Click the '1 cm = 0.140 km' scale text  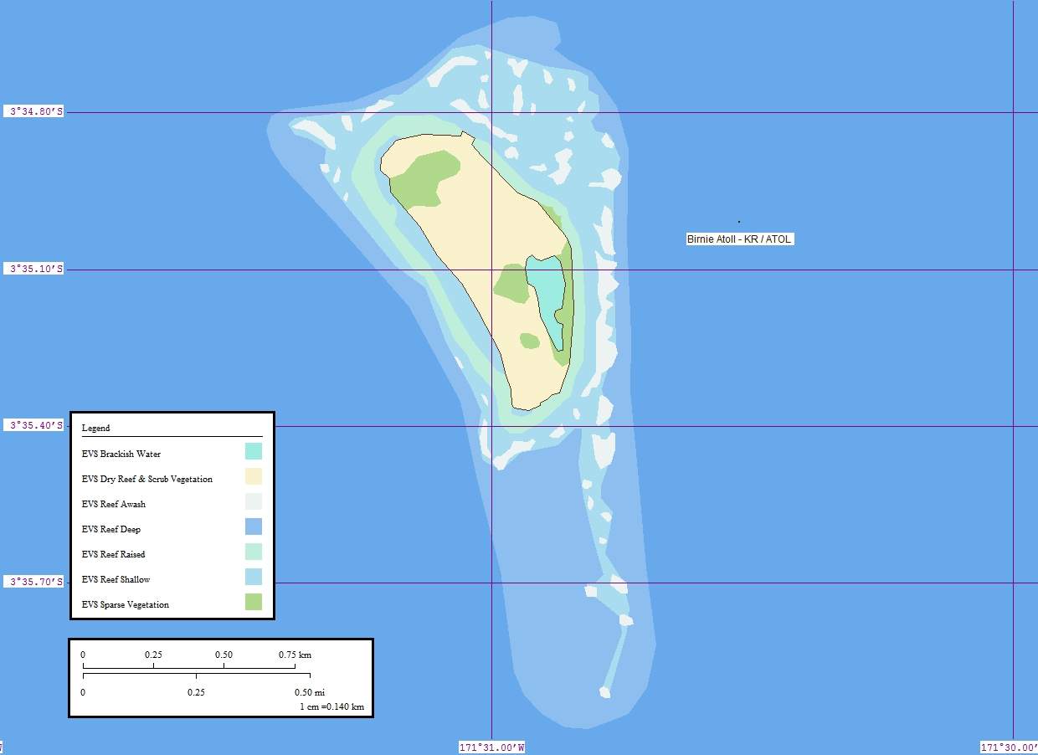[x=331, y=706]
